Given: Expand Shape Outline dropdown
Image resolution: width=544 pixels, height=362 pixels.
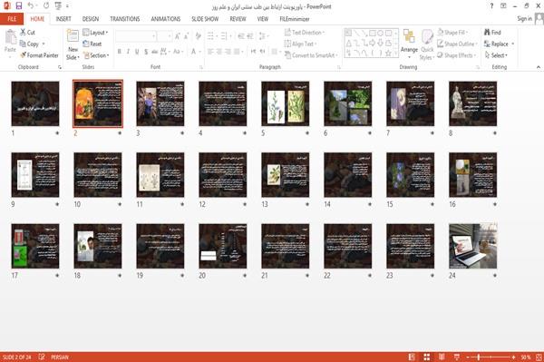Looking at the screenshot, I should click(457, 44).
